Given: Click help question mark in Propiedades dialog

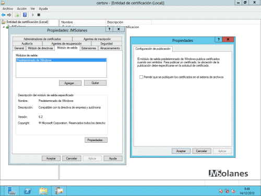Looking at the screenshot, I should click(x=219, y=39).
